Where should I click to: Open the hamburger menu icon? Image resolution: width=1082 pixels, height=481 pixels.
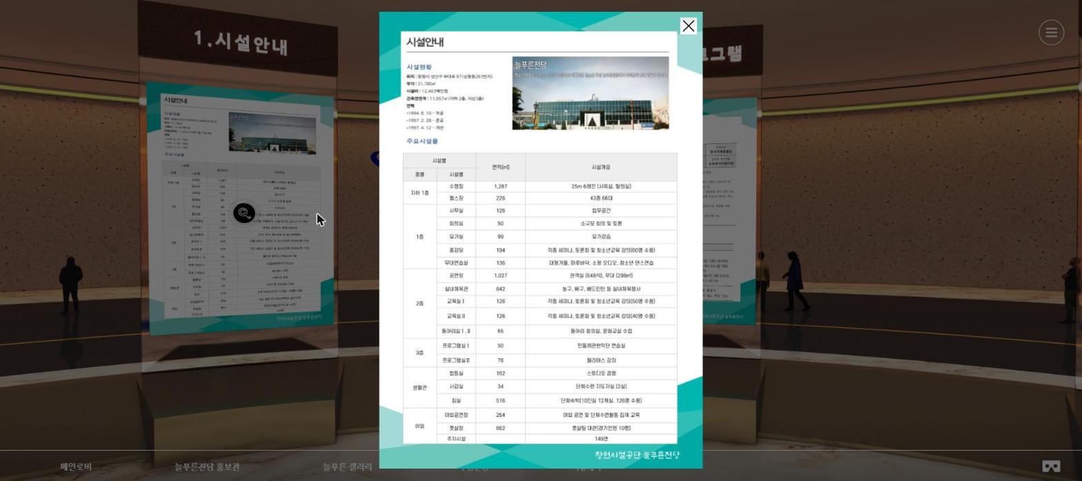coord(1051,32)
